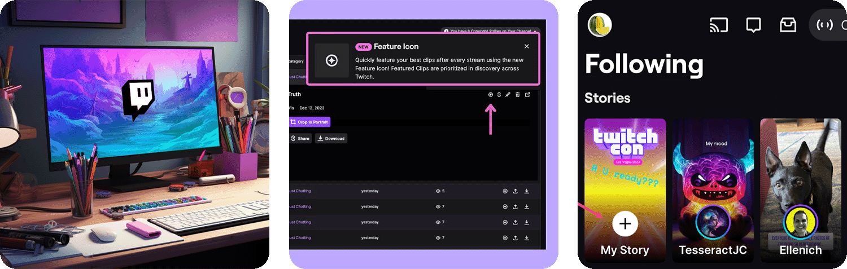Open the Whispers chat bubble icon

click(753, 25)
